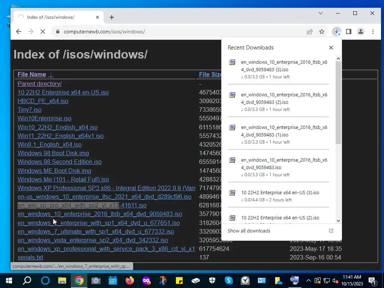
Task: Download Windows ME Boot Disk.img
Action: coord(54,171)
